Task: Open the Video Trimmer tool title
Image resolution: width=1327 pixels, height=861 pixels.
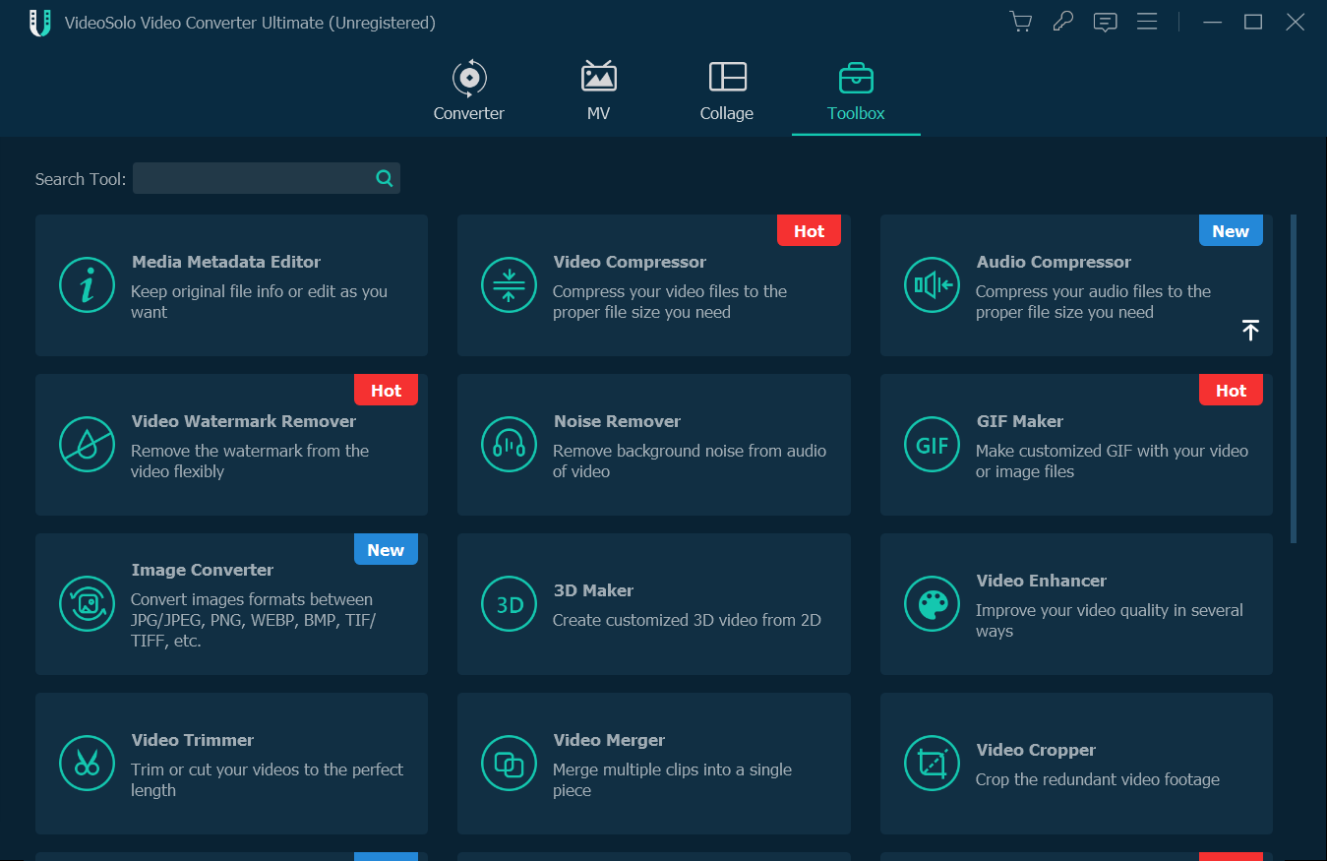Action: pyautogui.click(x=193, y=740)
